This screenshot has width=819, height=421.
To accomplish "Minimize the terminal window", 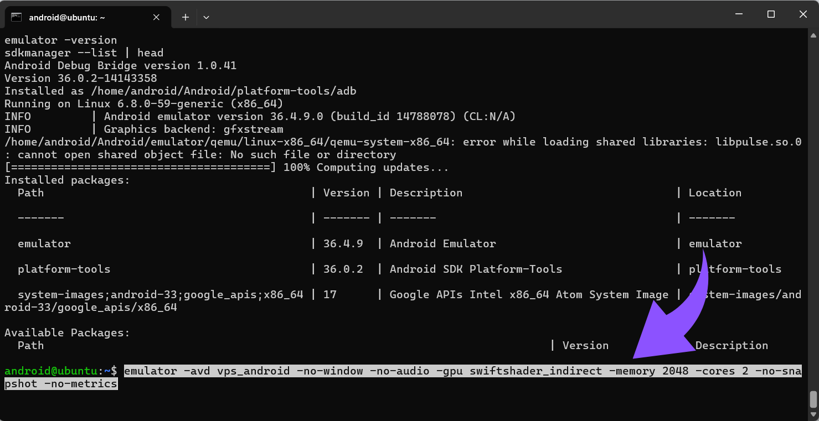I will (738, 14).
